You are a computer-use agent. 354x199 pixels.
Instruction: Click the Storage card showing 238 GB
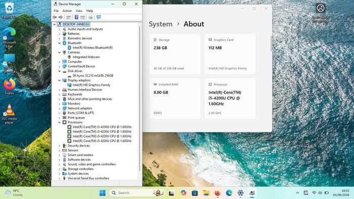pyautogui.click(x=175, y=54)
